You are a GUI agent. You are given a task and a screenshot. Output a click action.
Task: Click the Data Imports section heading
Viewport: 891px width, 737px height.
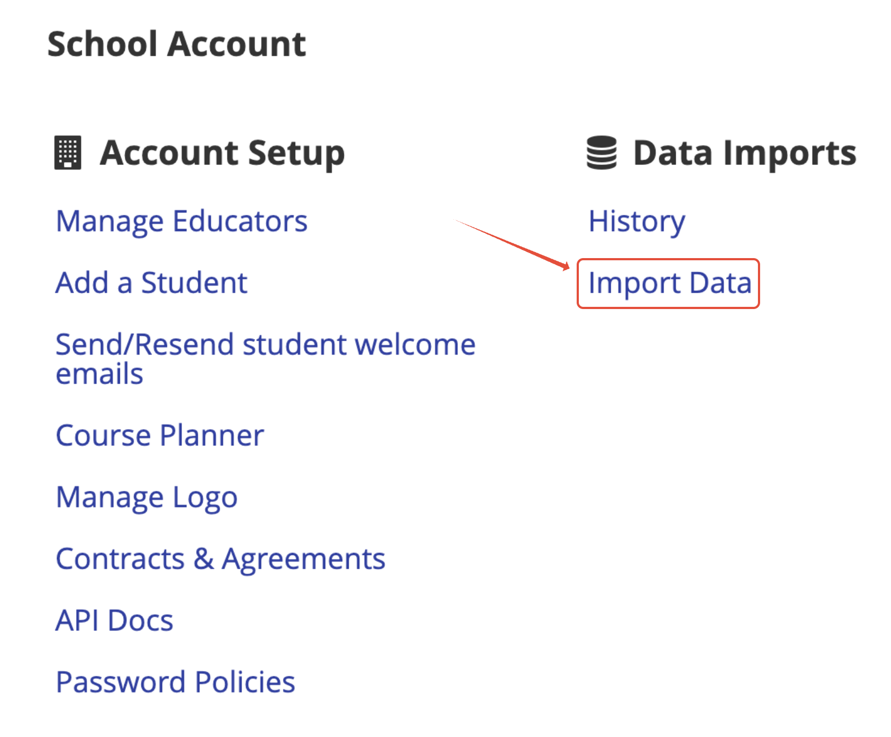(745, 153)
